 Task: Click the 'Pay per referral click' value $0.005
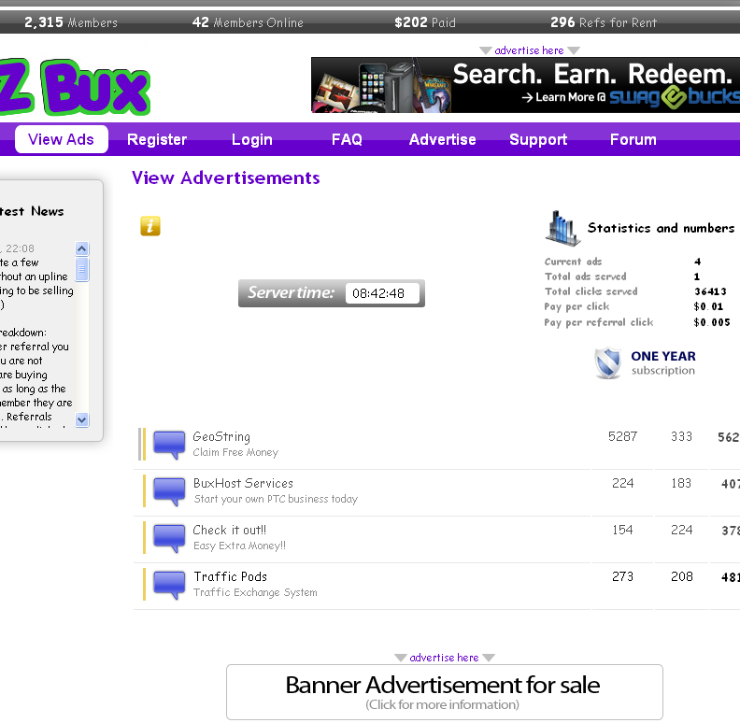[712, 322]
